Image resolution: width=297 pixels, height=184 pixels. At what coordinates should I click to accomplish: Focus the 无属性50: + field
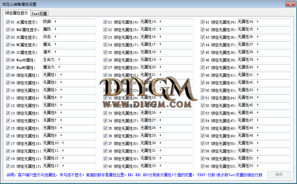pyautogui.click(x=264, y=143)
